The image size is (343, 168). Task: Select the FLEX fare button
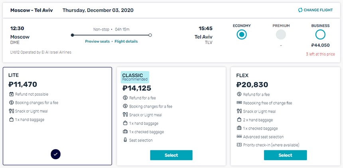tap(285, 155)
